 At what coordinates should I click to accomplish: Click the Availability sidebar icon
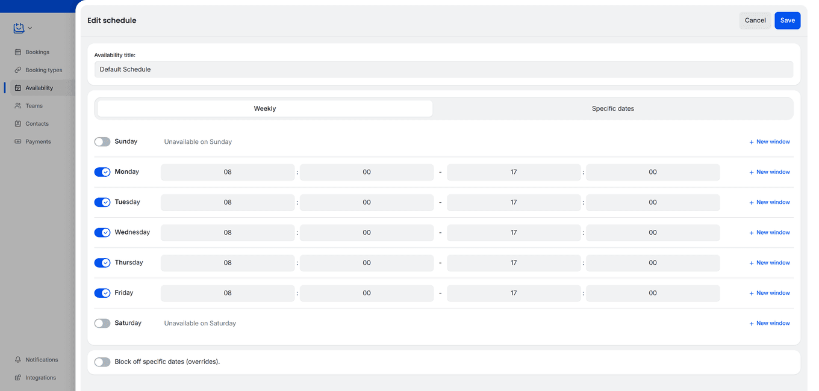18,87
